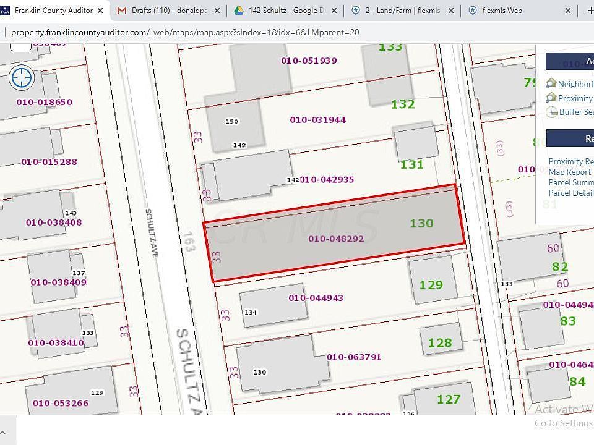This screenshot has width=594, height=445.
Task: Click lot number 130 in highlighted parcel
Action: click(x=421, y=223)
